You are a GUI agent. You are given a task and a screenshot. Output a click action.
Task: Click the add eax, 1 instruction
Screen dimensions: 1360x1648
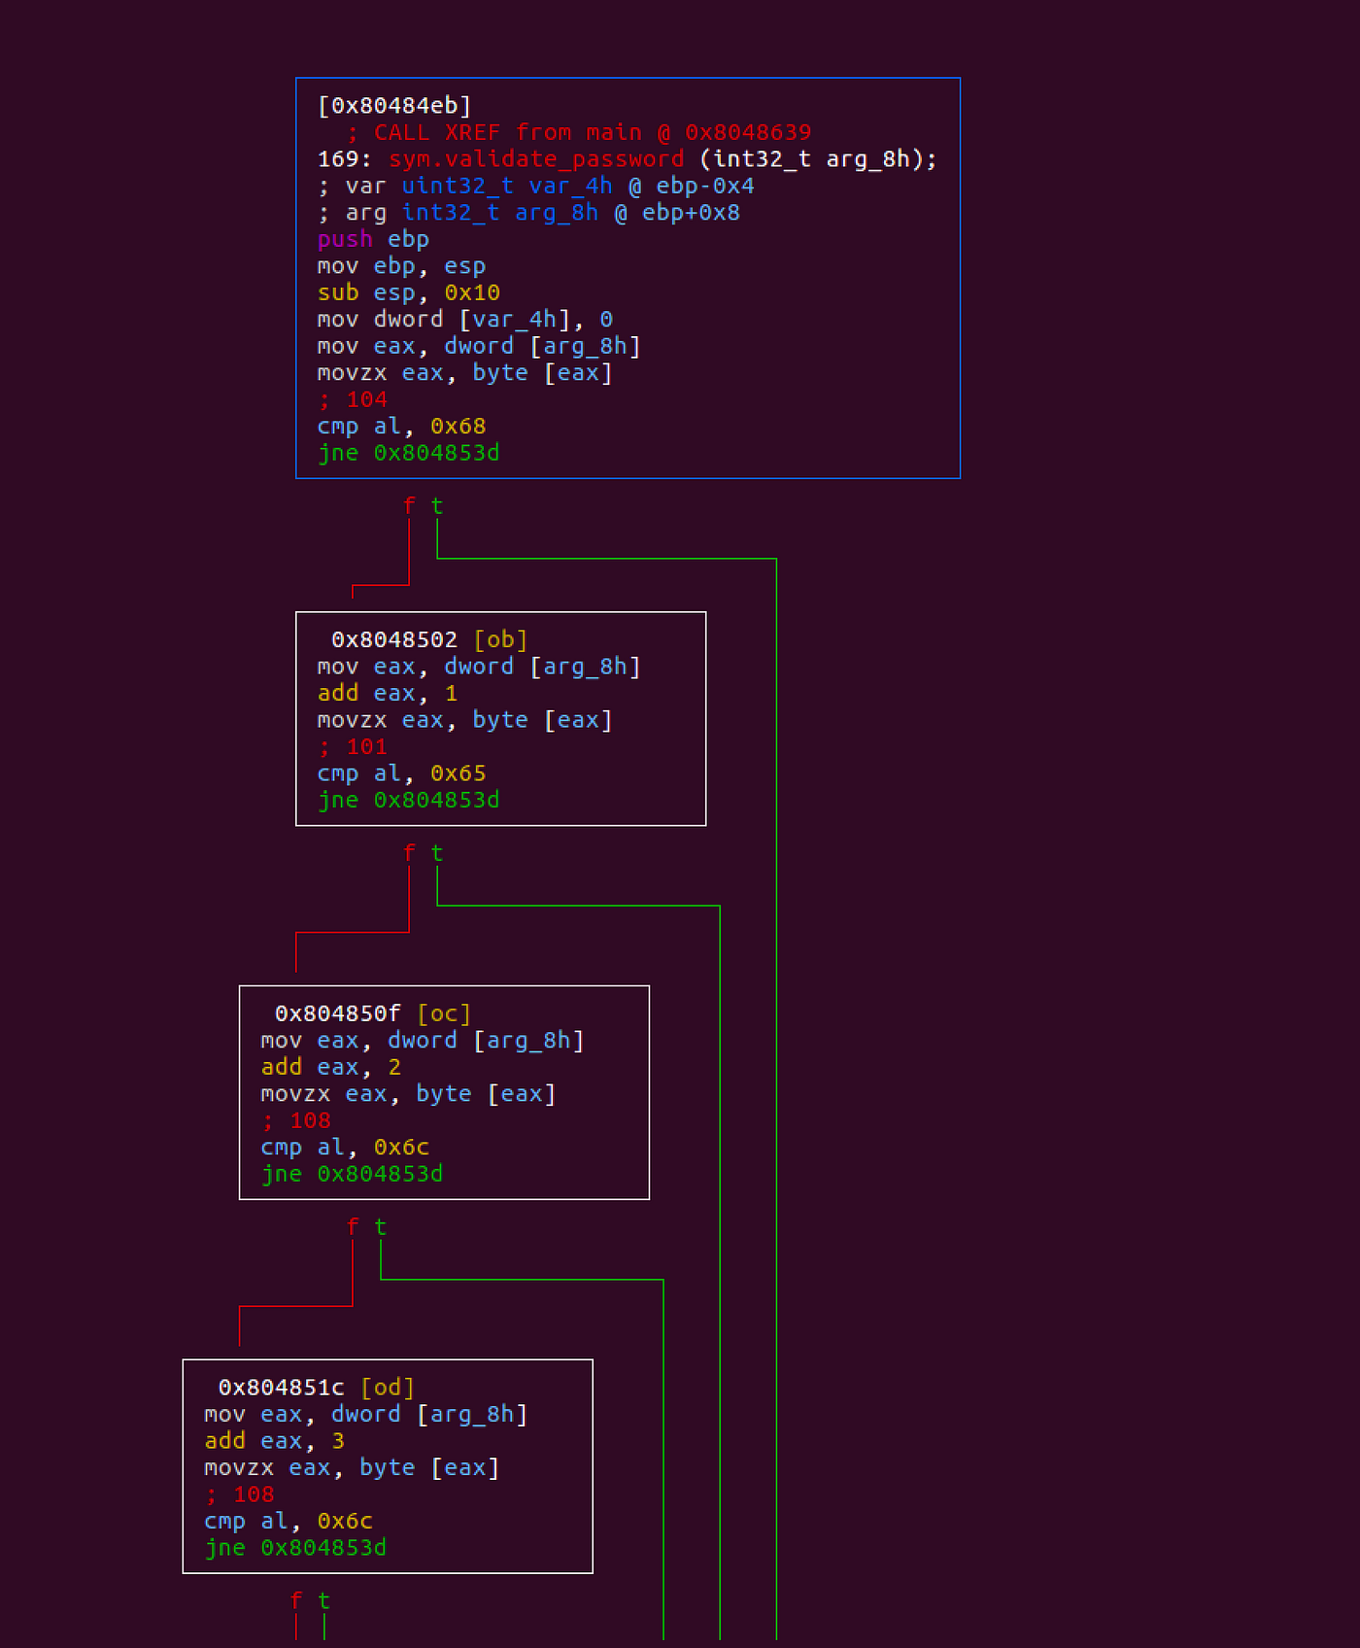(x=387, y=693)
